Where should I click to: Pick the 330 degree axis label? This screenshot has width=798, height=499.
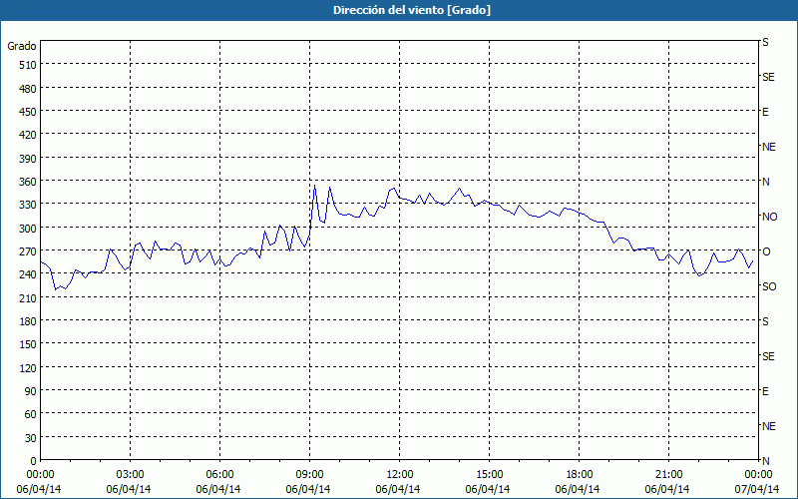pyautogui.click(x=29, y=206)
